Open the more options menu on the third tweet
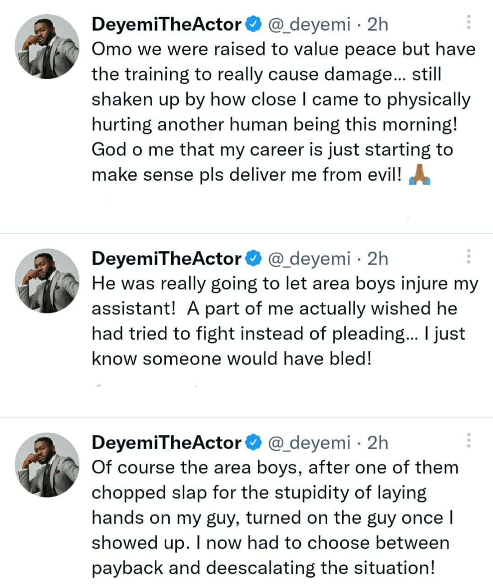493x586 pixels. coord(468,440)
